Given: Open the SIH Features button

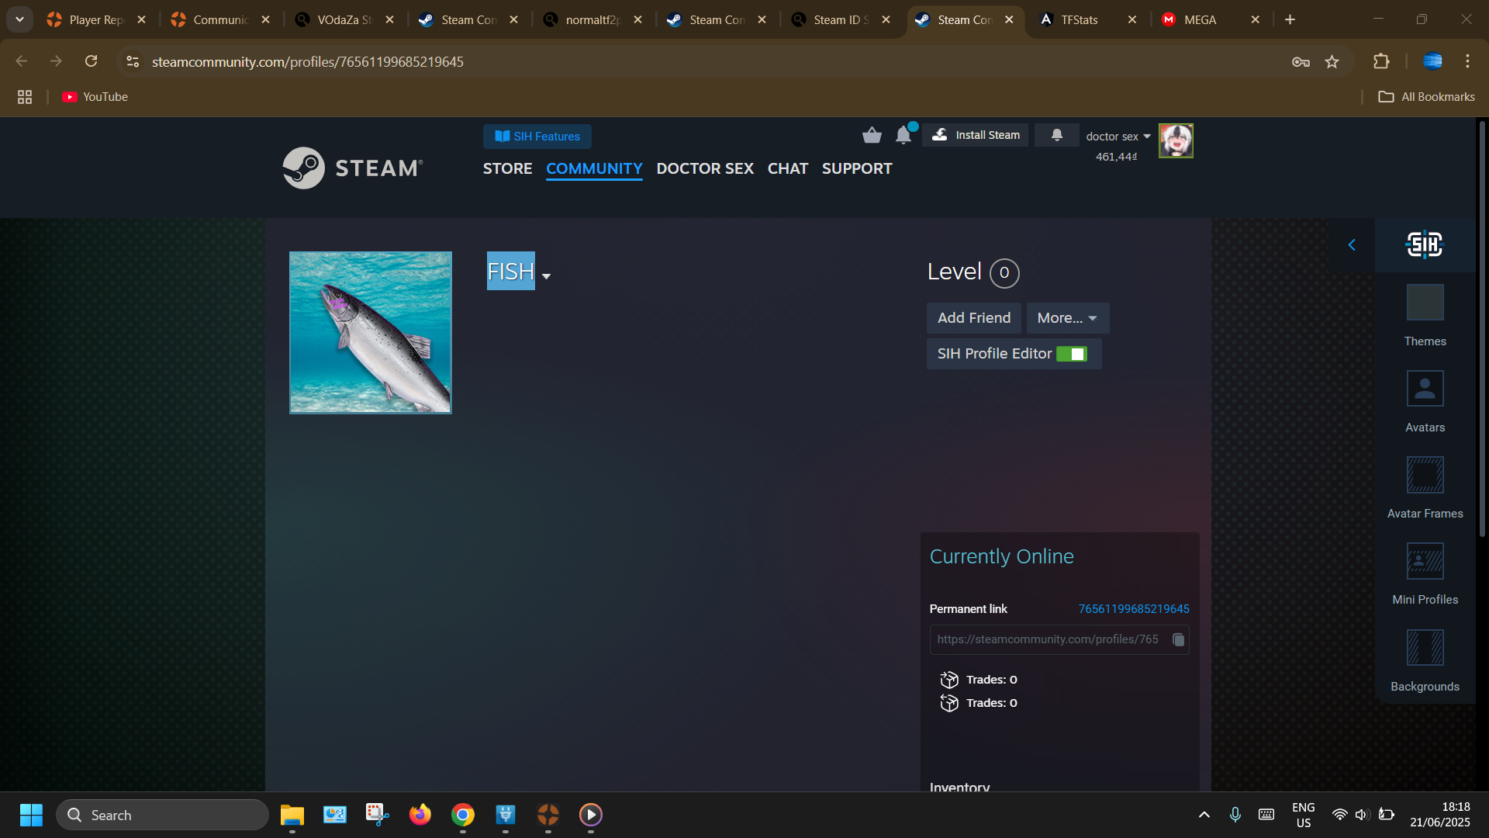Looking at the screenshot, I should pos(537,137).
